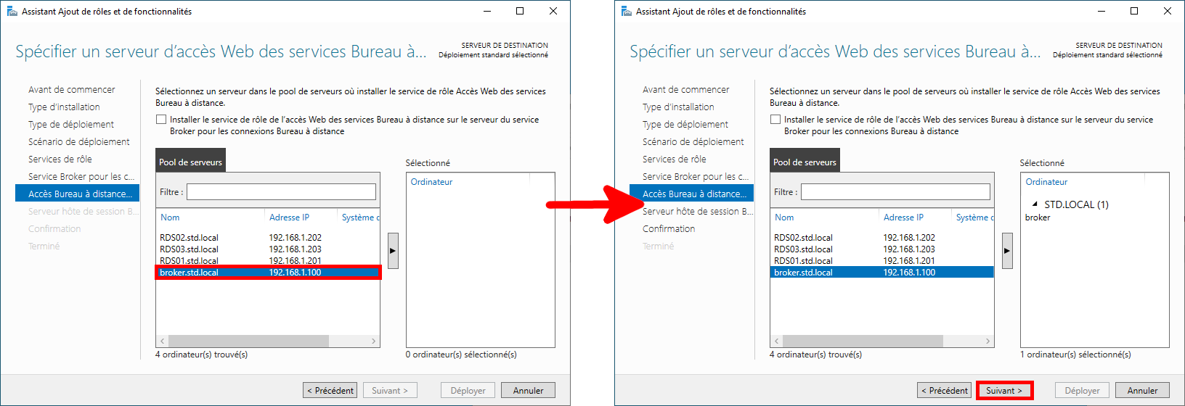Tick Broker install checkbox in right window
Image resolution: width=1185 pixels, height=406 pixels.
(776, 120)
